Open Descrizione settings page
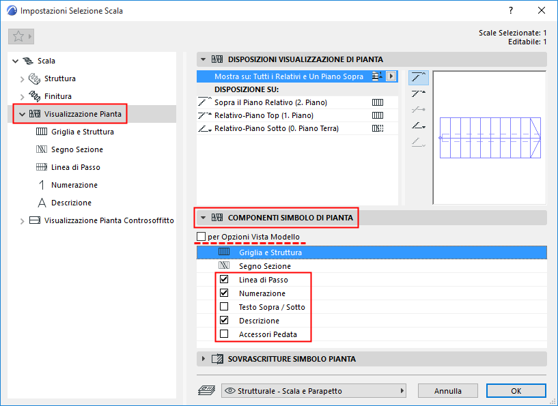Image resolution: width=558 pixels, height=406 pixels. click(71, 203)
